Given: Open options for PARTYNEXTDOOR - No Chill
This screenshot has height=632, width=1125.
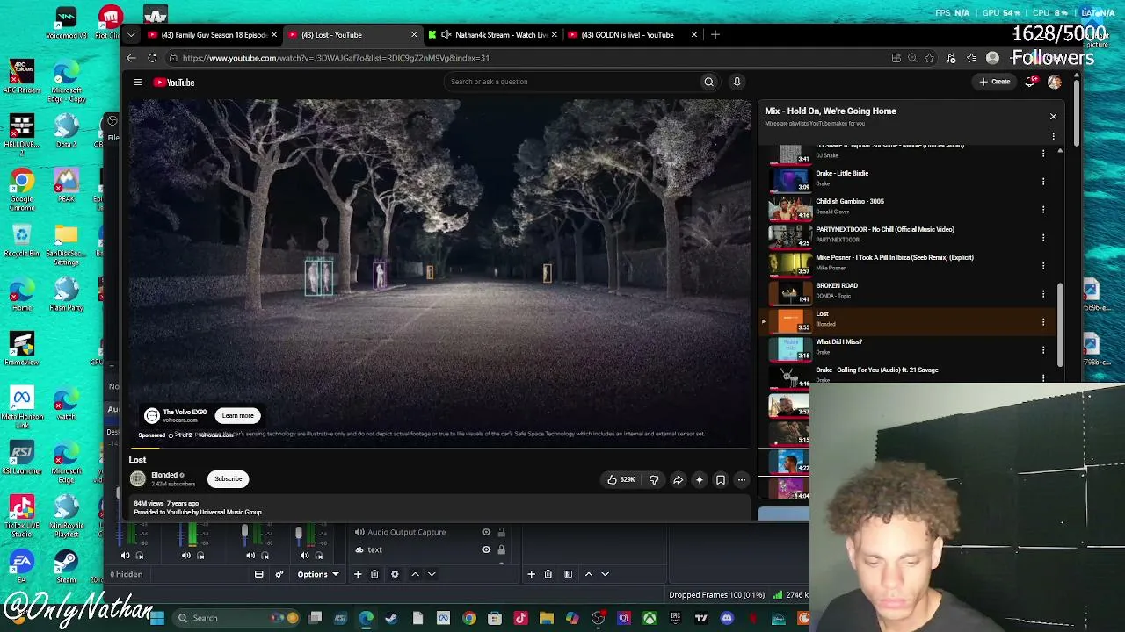Looking at the screenshot, I should [x=1043, y=237].
